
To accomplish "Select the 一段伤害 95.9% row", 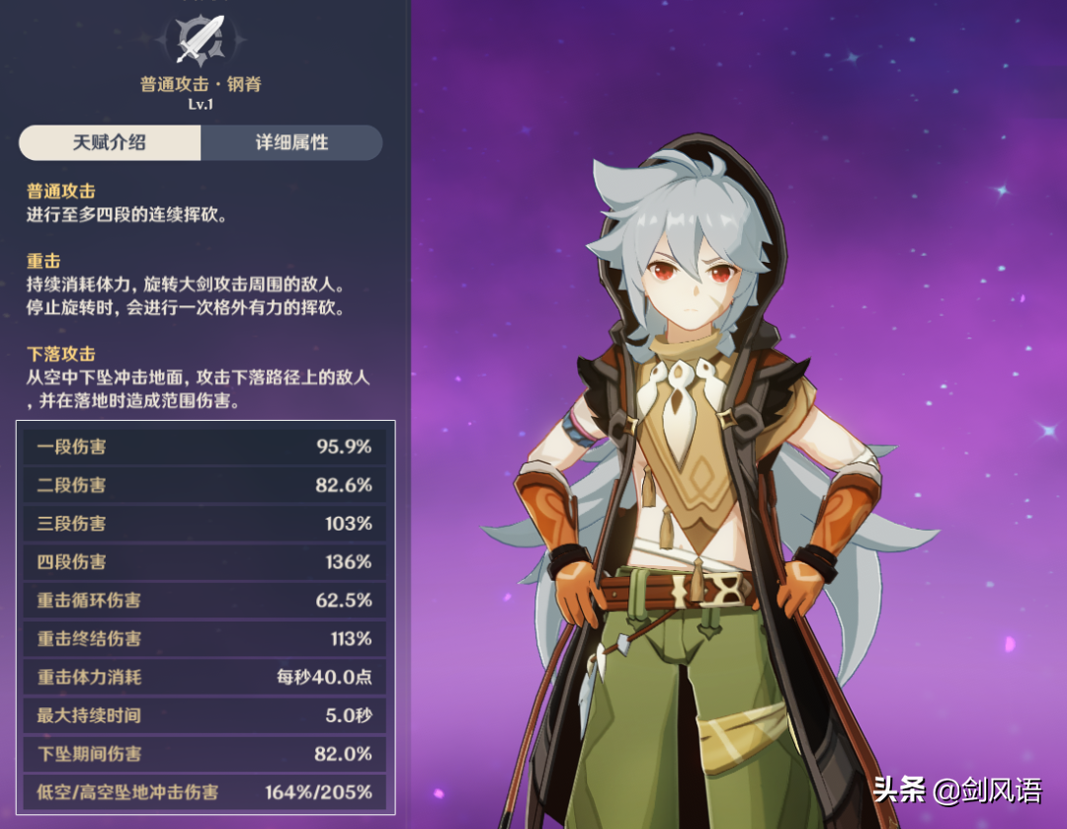I will point(205,447).
